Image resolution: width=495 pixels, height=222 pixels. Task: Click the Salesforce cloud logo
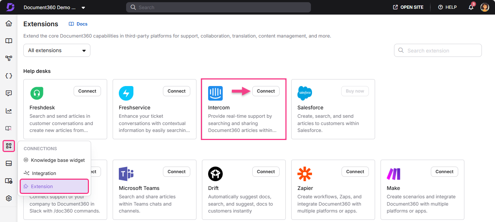[x=305, y=93]
